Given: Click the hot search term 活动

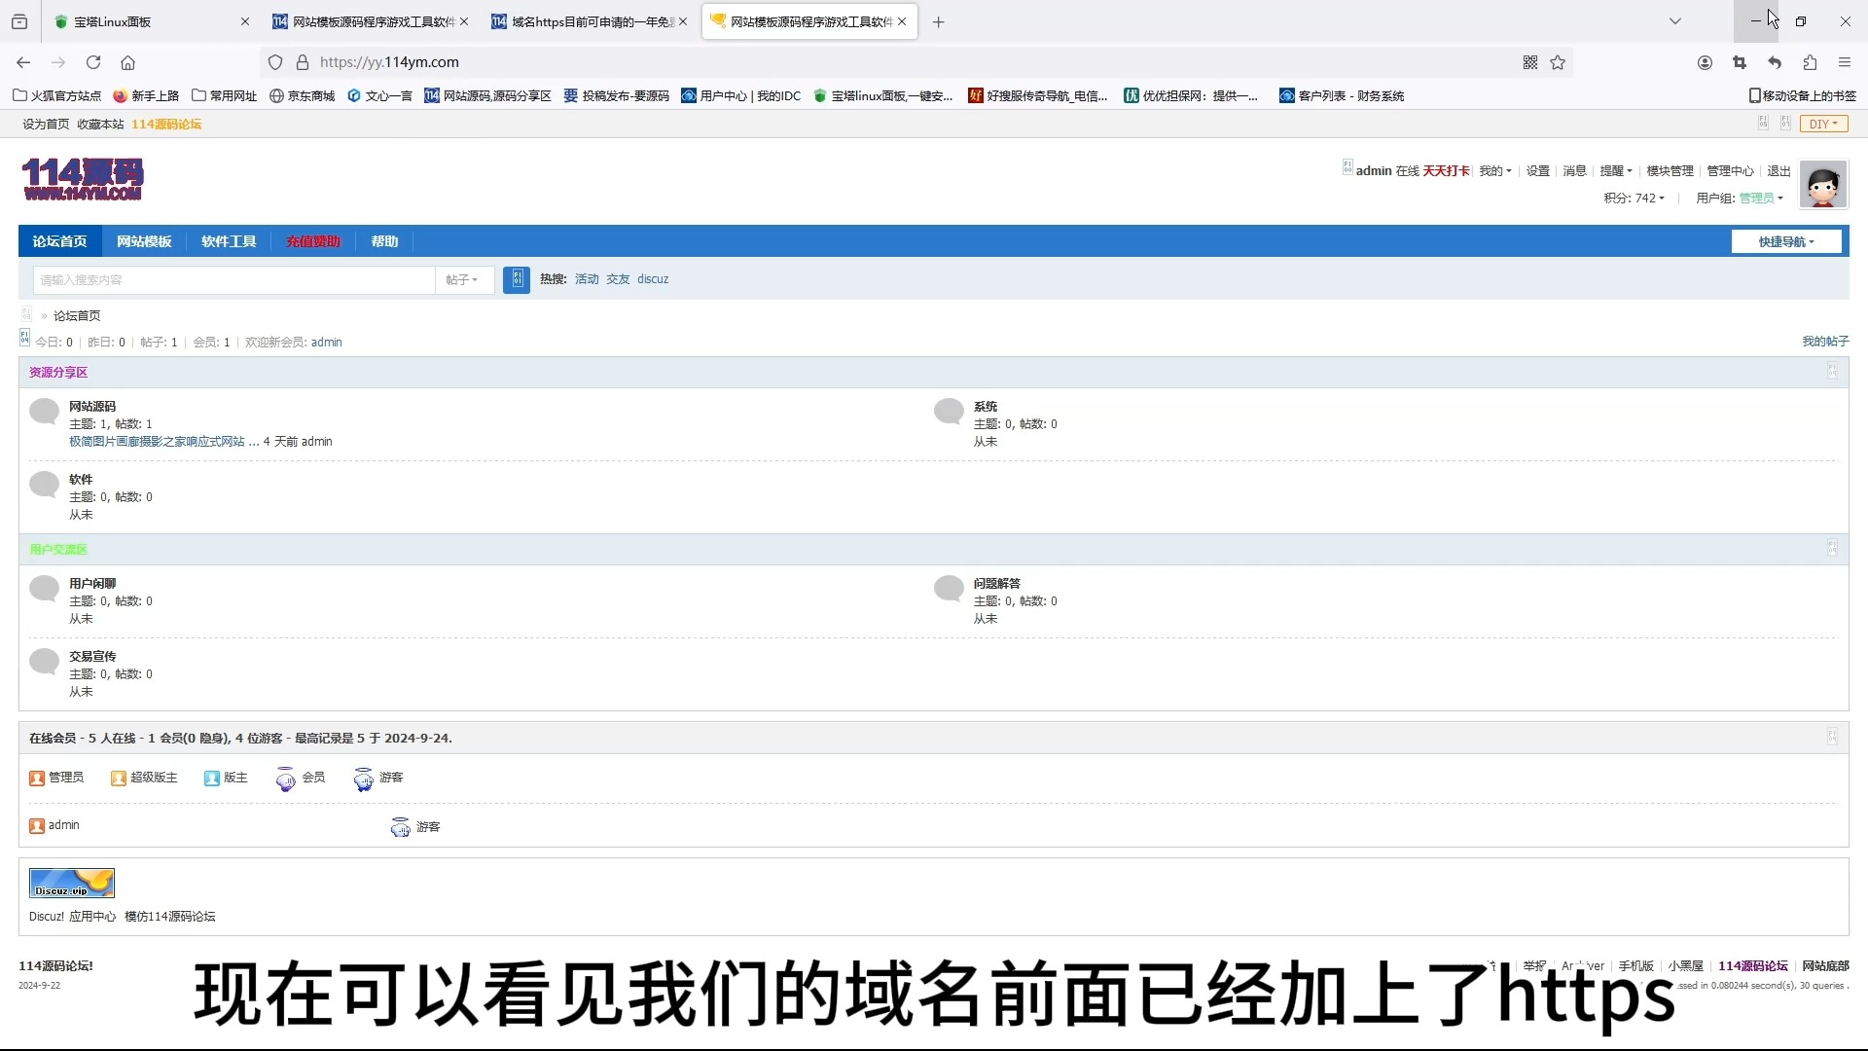Looking at the screenshot, I should click(x=587, y=279).
